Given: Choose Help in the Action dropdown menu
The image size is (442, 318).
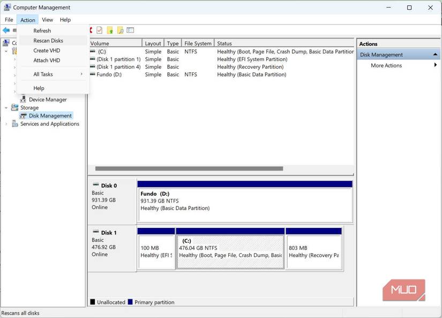Looking at the screenshot, I should pos(53,88).
